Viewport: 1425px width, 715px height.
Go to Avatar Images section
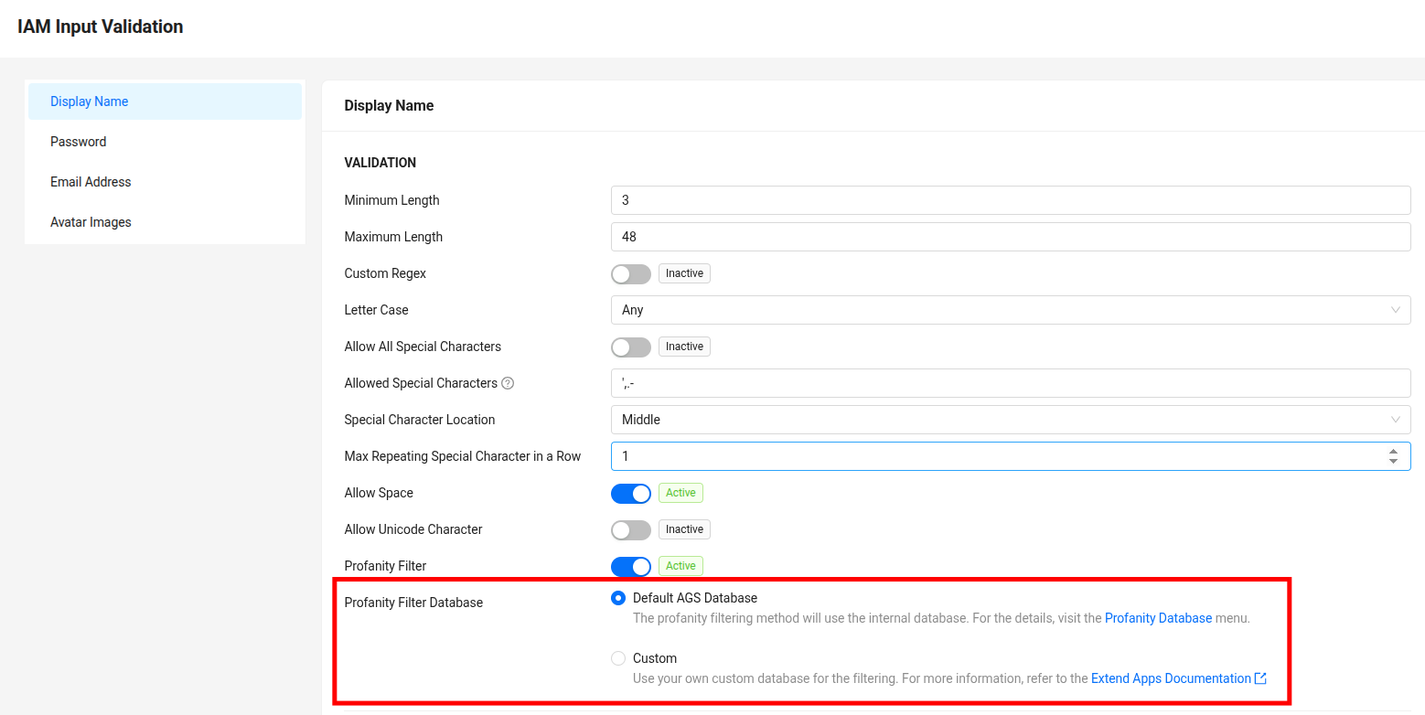[91, 222]
